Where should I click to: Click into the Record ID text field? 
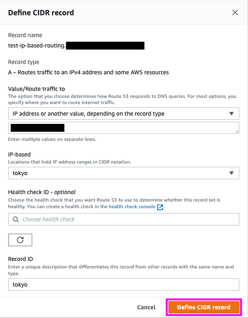124,285
